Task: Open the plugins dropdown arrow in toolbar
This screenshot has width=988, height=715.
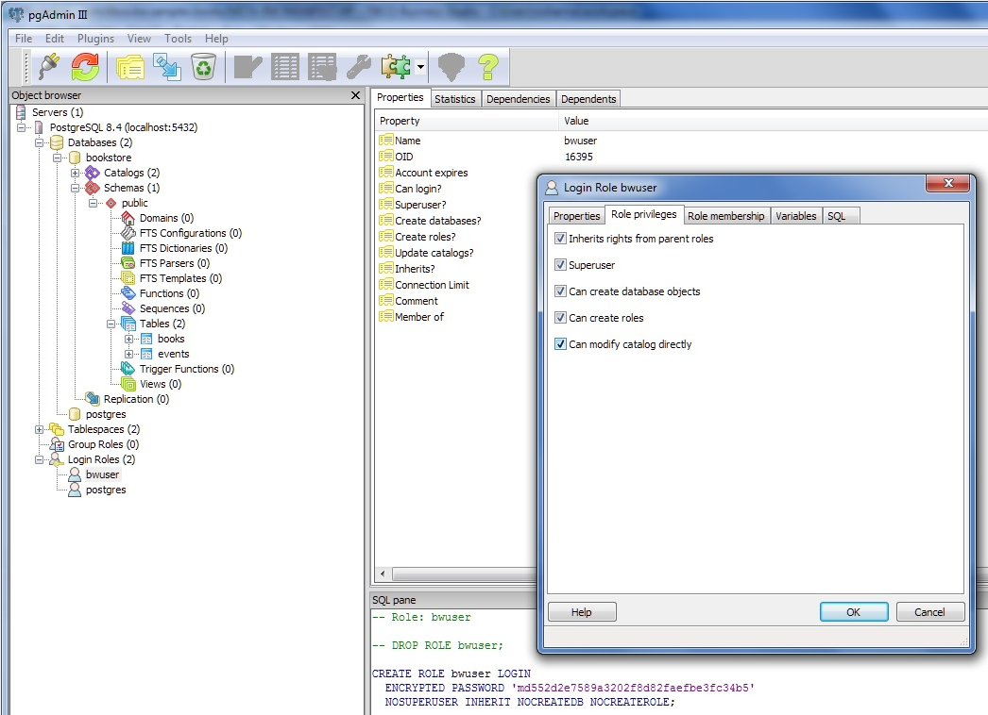Action: pyautogui.click(x=420, y=67)
